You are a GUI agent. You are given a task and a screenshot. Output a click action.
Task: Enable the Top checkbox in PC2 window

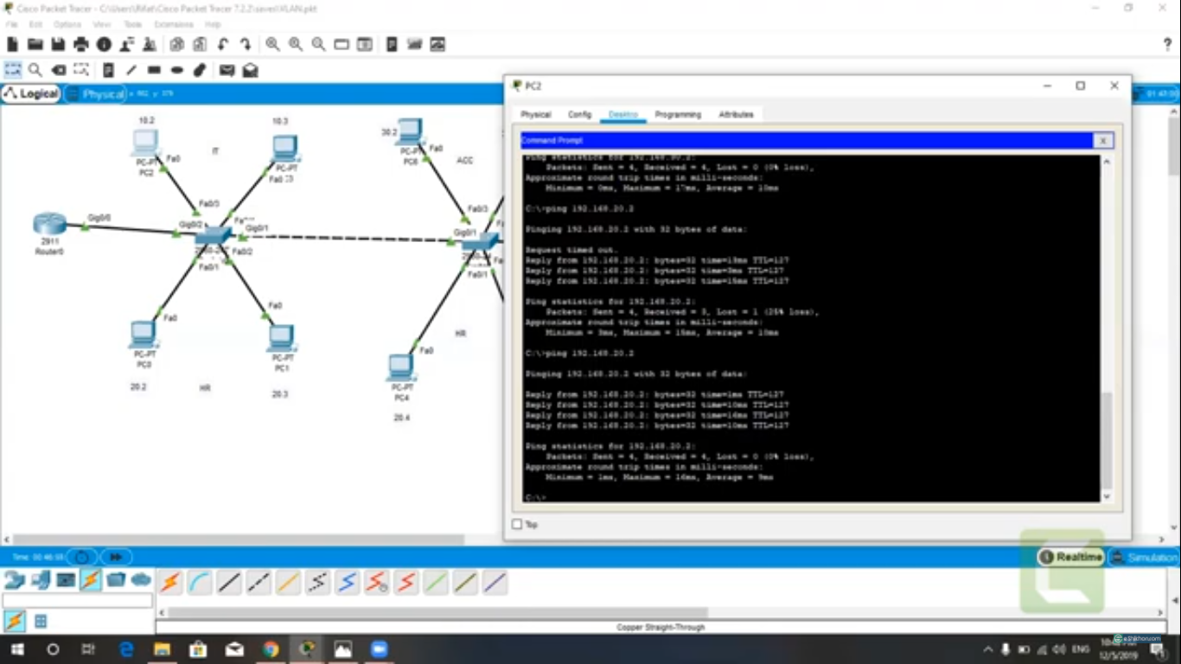click(x=517, y=524)
